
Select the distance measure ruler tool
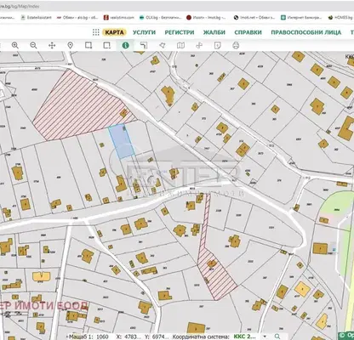(x=144, y=45)
